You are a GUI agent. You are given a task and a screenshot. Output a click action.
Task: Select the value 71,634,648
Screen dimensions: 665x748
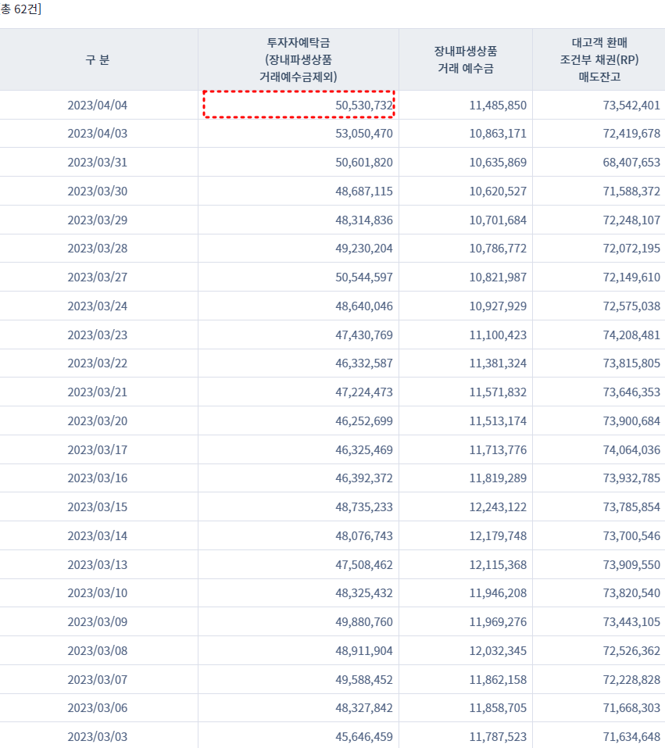(x=631, y=736)
